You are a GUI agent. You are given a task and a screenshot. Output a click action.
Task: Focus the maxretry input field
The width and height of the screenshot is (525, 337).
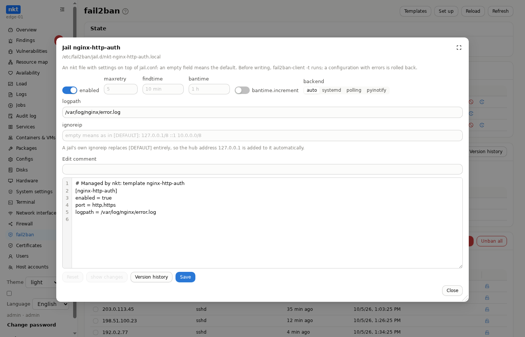point(121,89)
